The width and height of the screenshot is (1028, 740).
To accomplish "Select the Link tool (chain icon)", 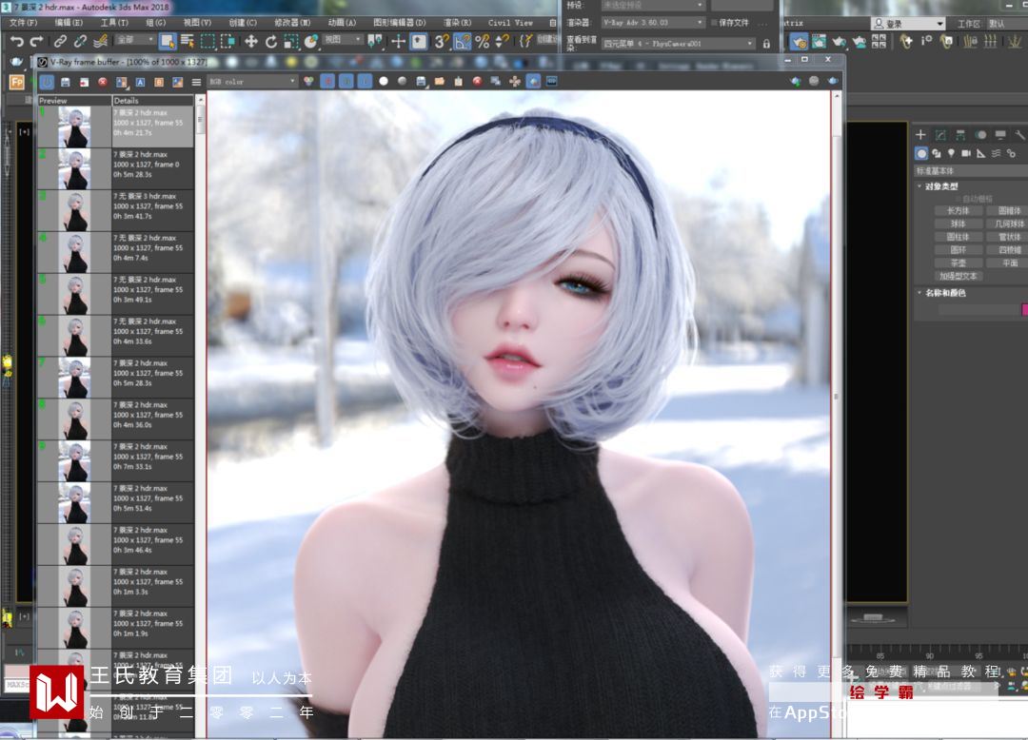I will tap(60, 41).
